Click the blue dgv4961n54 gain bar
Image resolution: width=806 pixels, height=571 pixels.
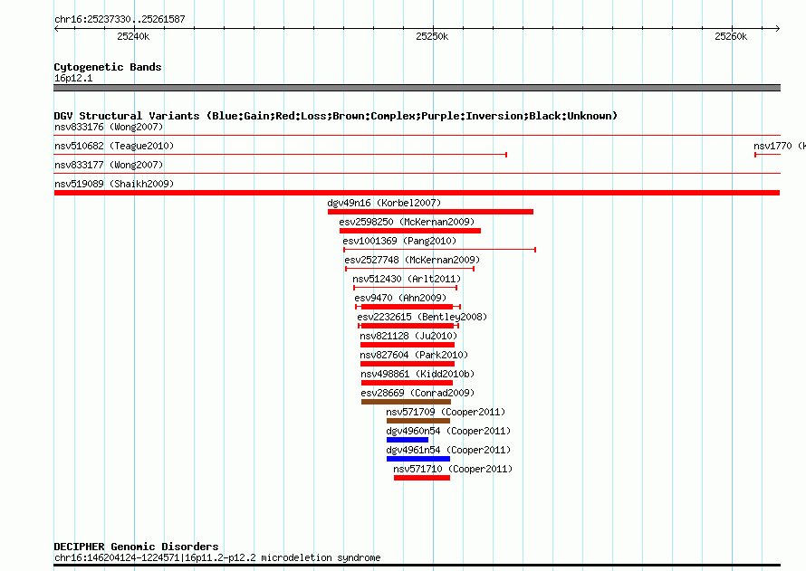(x=418, y=459)
